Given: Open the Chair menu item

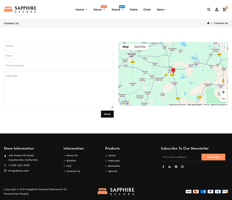Looking at the screenshot, I should tap(147, 10).
